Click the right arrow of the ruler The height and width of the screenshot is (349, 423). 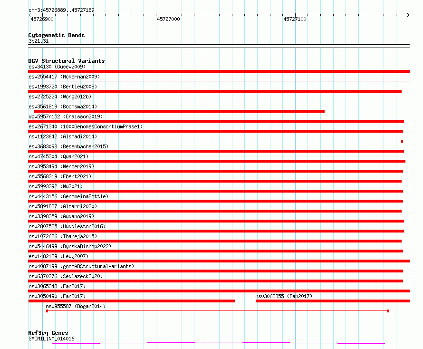click(x=408, y=15)
